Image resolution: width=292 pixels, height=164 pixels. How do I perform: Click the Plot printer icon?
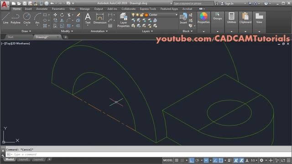click(47, 3)
